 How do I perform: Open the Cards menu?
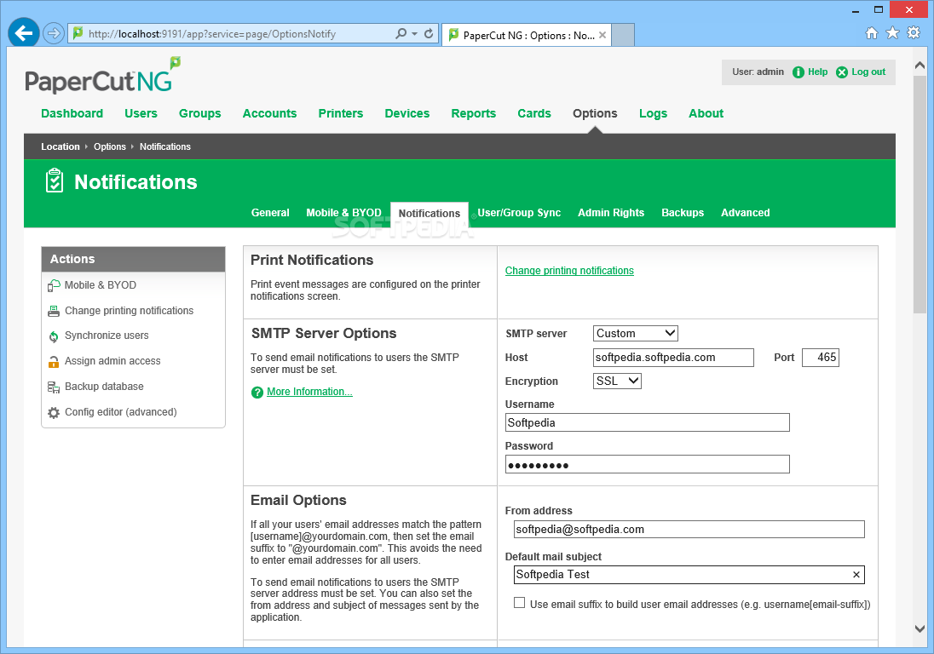coord(533,113)
